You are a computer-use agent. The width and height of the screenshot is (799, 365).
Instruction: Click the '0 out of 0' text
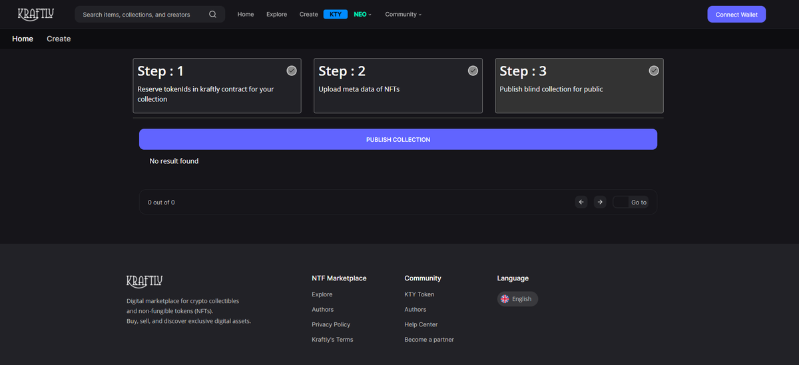click(161, 202)
